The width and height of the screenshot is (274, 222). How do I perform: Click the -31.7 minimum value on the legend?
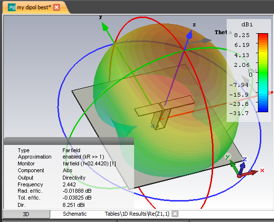click(x=239, y=113)
